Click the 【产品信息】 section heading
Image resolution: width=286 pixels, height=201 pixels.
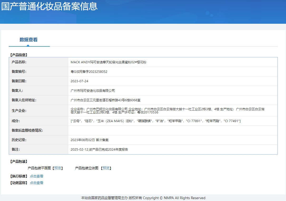(19, 55)
